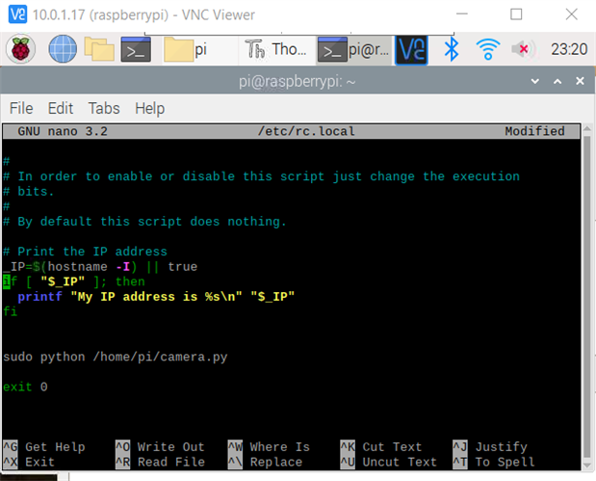This screenshot has height=481, width=596.
Task: Click the ^G Get Help shortcut
Action: point(44,446)
